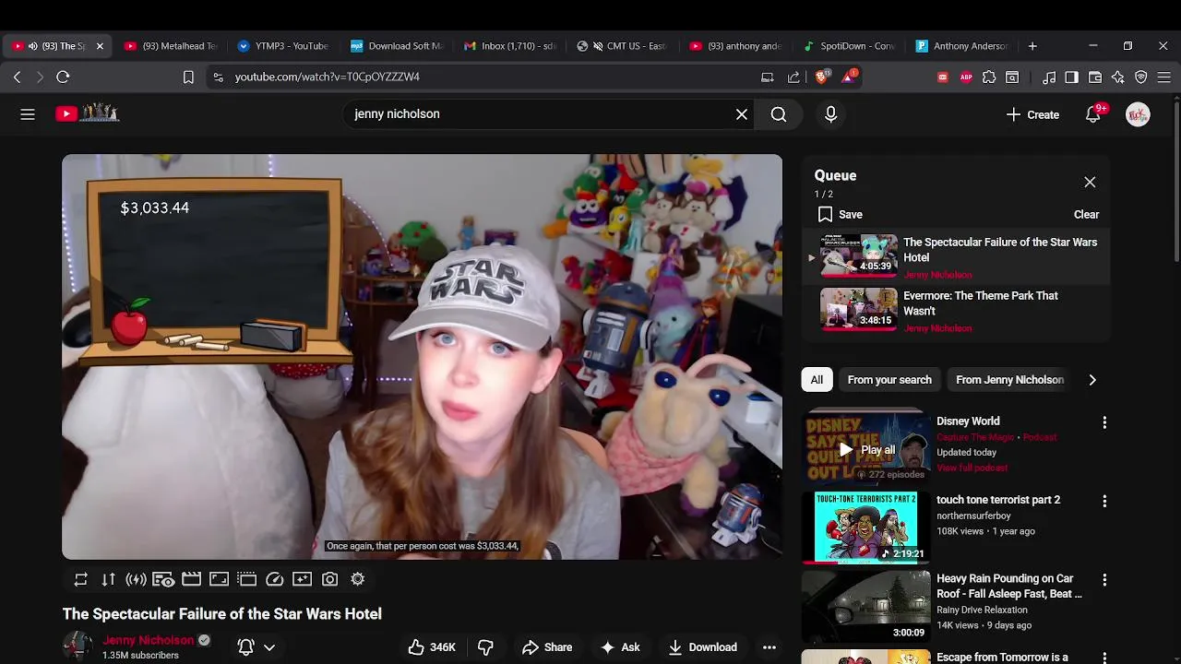Expand the subscription notification dropdown chevron
The width and height of the screenshot is (1181, 664).
(x=269, y=647)
